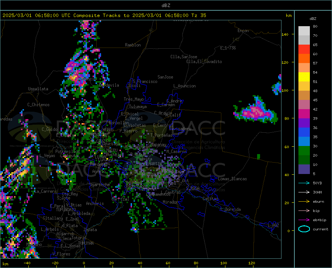Click the -40 tick on the bottom km axis
This screenshot has width=332, height=268.
click(27, 263)
